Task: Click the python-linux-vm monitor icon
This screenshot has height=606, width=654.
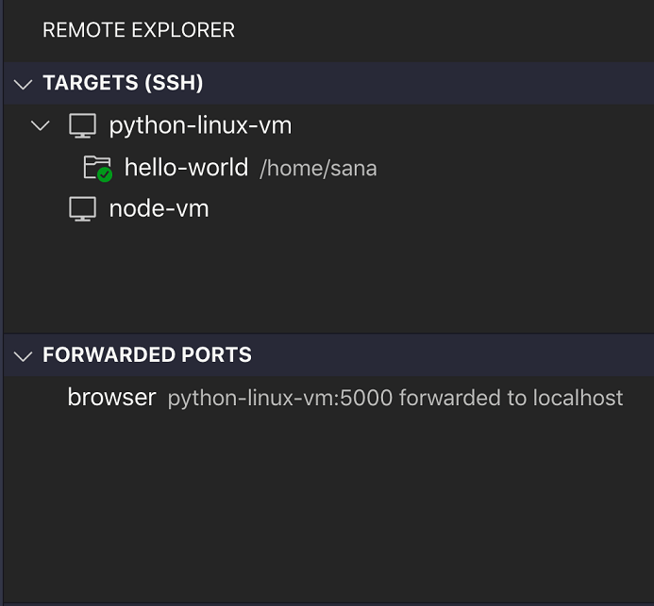Action: 83,125
